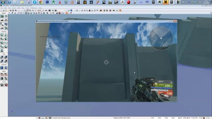Open the Windows Start button

tap(3, 2)
